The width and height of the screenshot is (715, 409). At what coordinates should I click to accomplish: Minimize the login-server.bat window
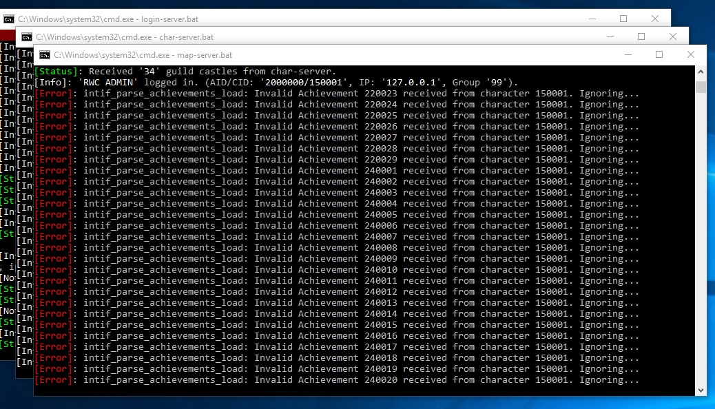click(592, 19)
